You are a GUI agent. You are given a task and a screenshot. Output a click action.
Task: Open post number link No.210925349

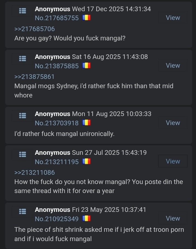(57, 219)
